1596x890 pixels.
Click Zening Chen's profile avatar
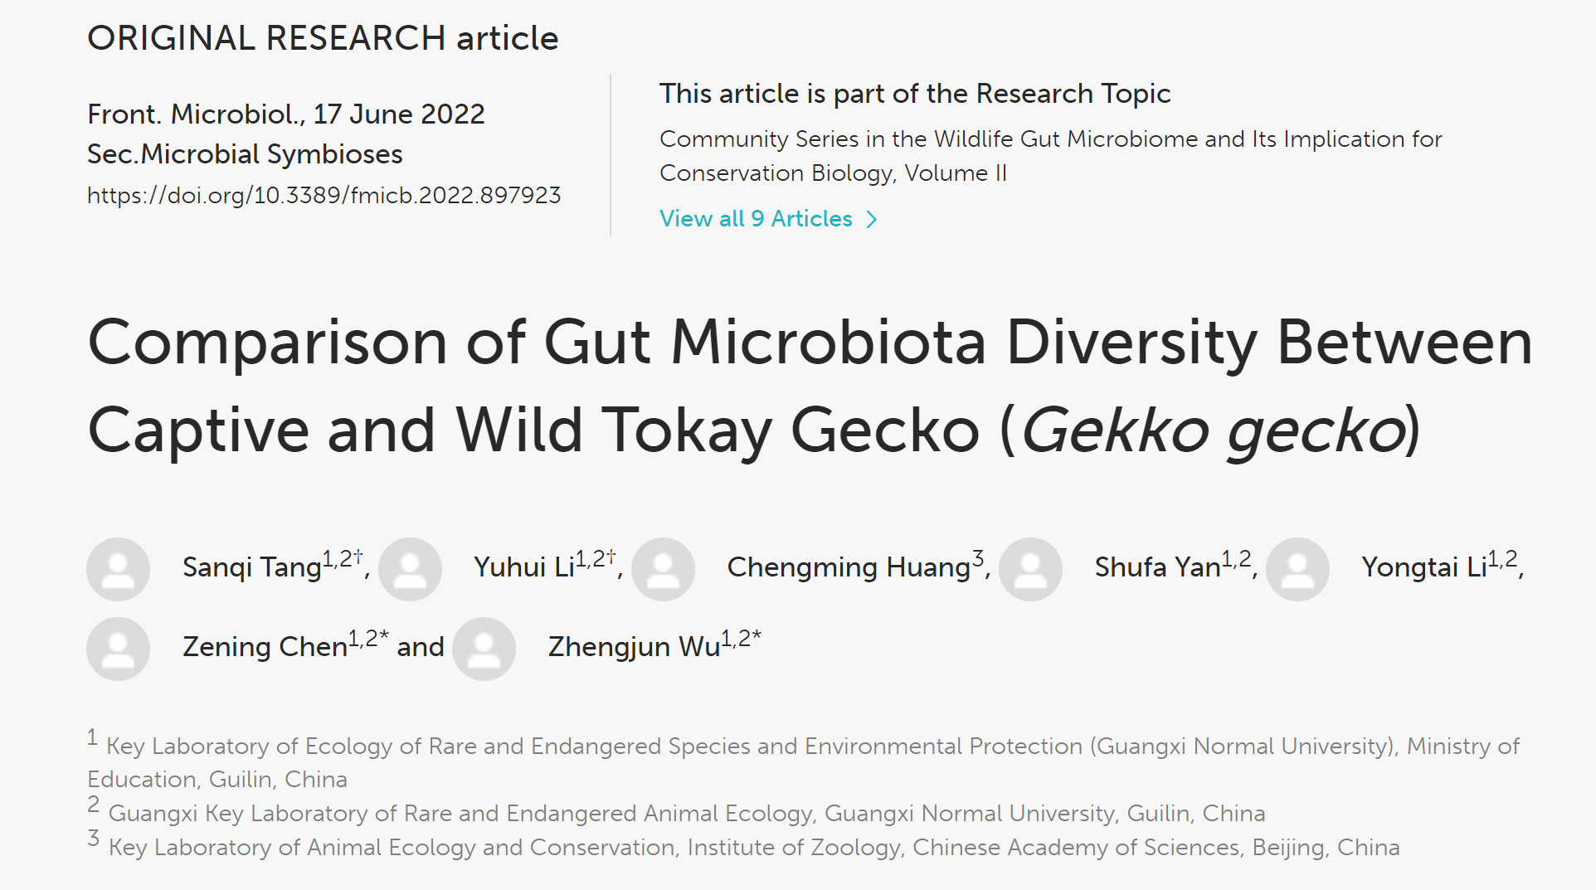tap(118, 649)
